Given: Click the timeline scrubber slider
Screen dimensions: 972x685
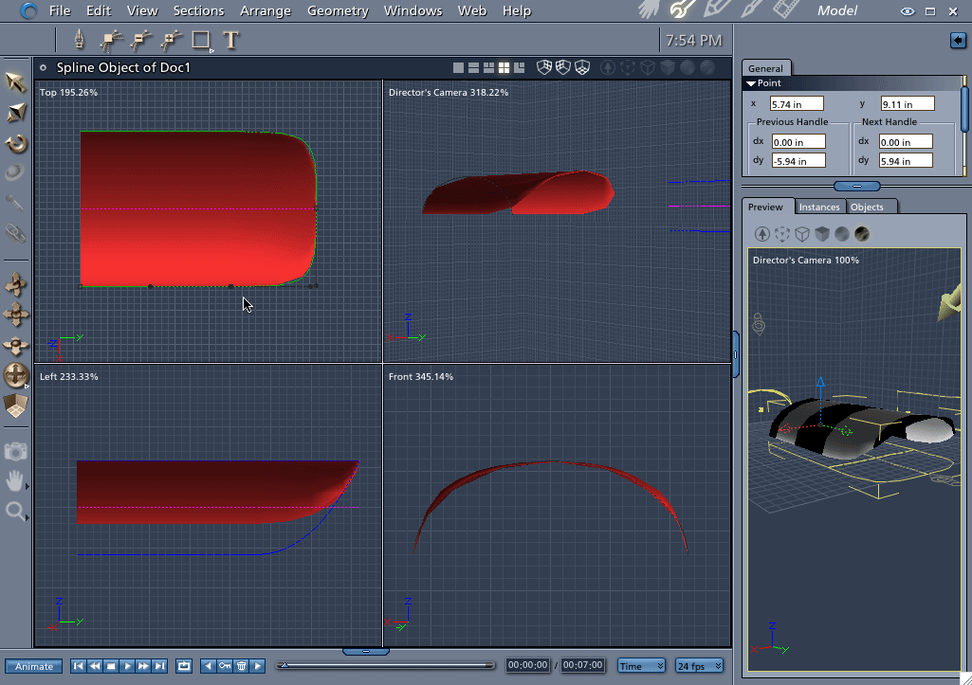Looking at the screenshot, I should [x=284, y=666].
